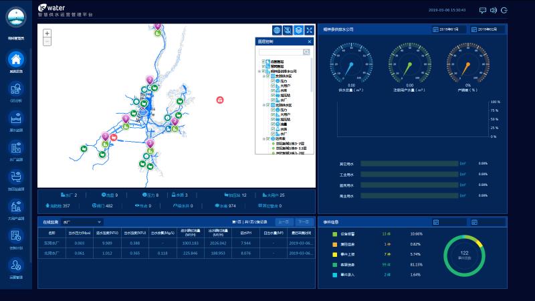
Task: Click the 消防栓 357 counter icon
Action: (47, 206)
